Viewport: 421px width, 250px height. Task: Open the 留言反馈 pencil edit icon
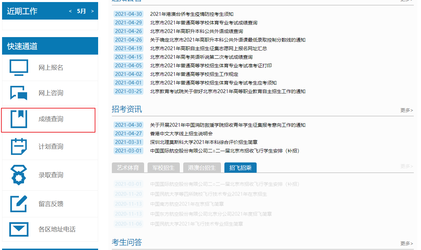19,204
